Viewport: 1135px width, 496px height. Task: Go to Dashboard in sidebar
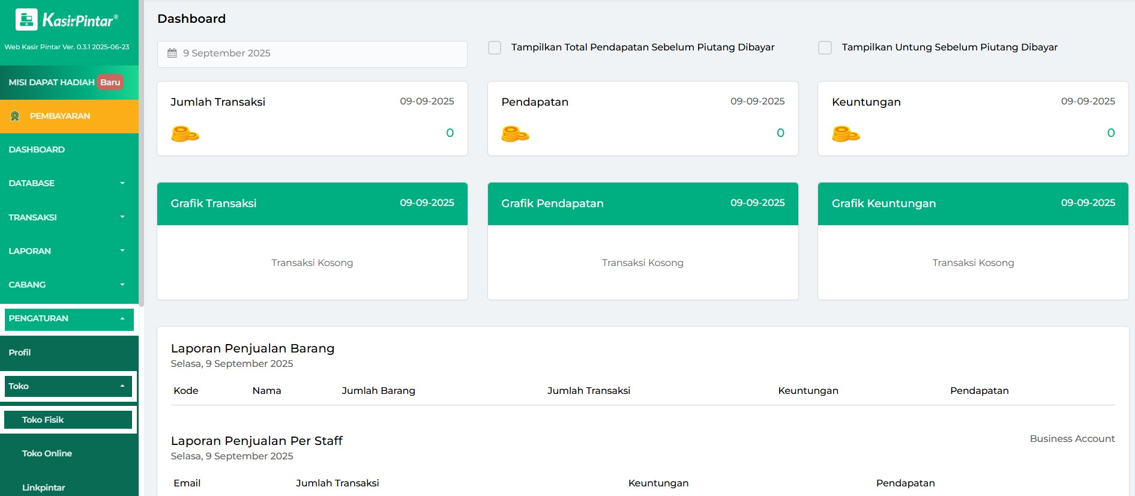pos(37,150)
